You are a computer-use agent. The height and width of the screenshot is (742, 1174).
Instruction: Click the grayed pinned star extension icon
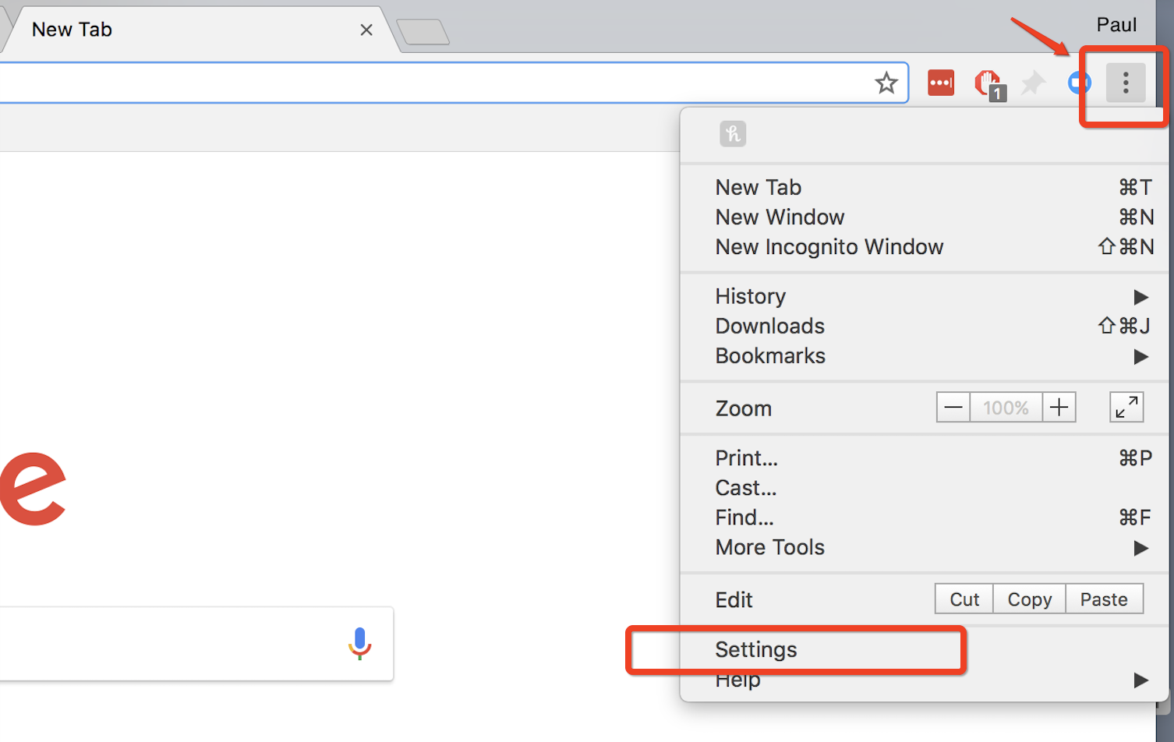point(1033,83)
